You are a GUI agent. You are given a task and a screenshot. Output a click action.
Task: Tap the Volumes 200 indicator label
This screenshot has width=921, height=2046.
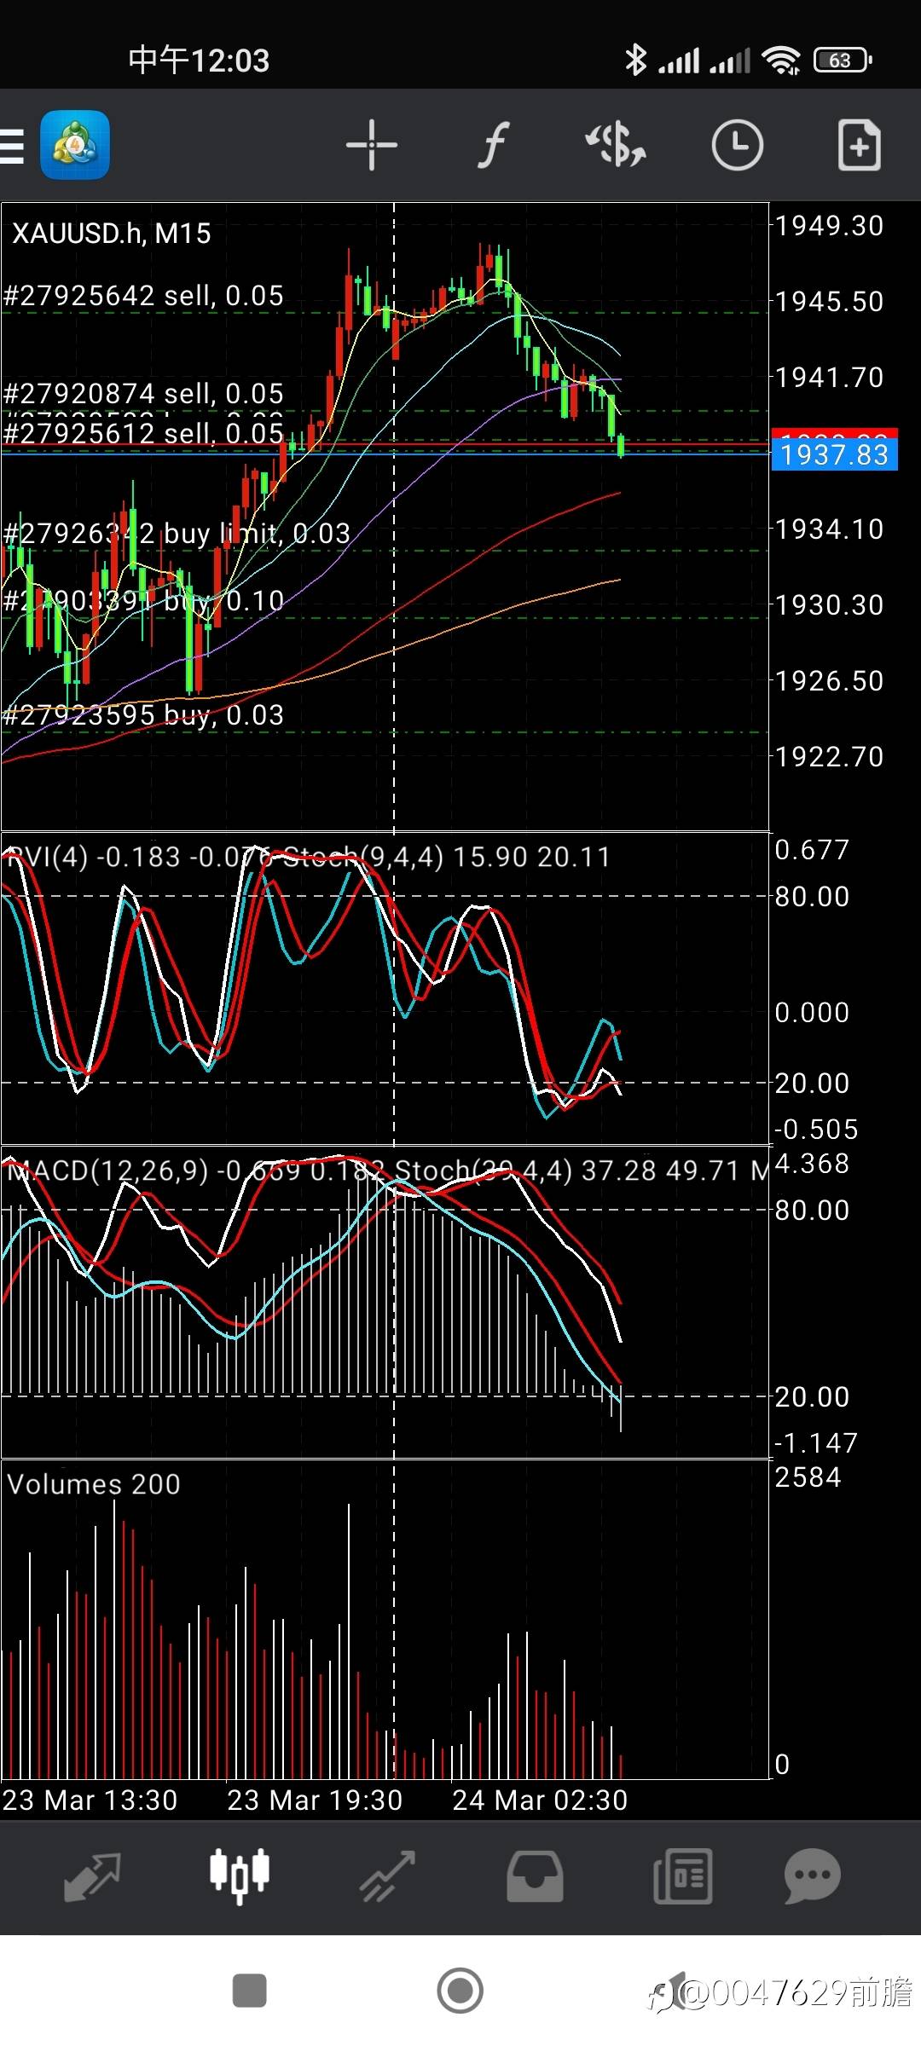[94, 1484]
